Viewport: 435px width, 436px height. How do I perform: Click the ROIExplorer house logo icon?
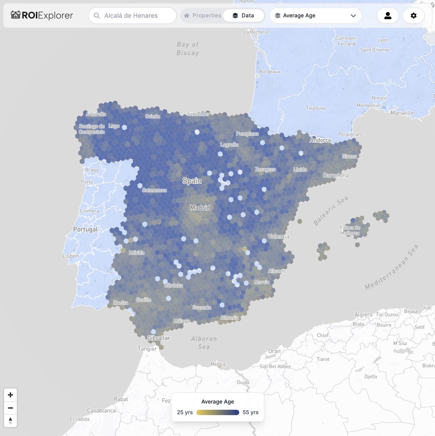click(15, 15)
